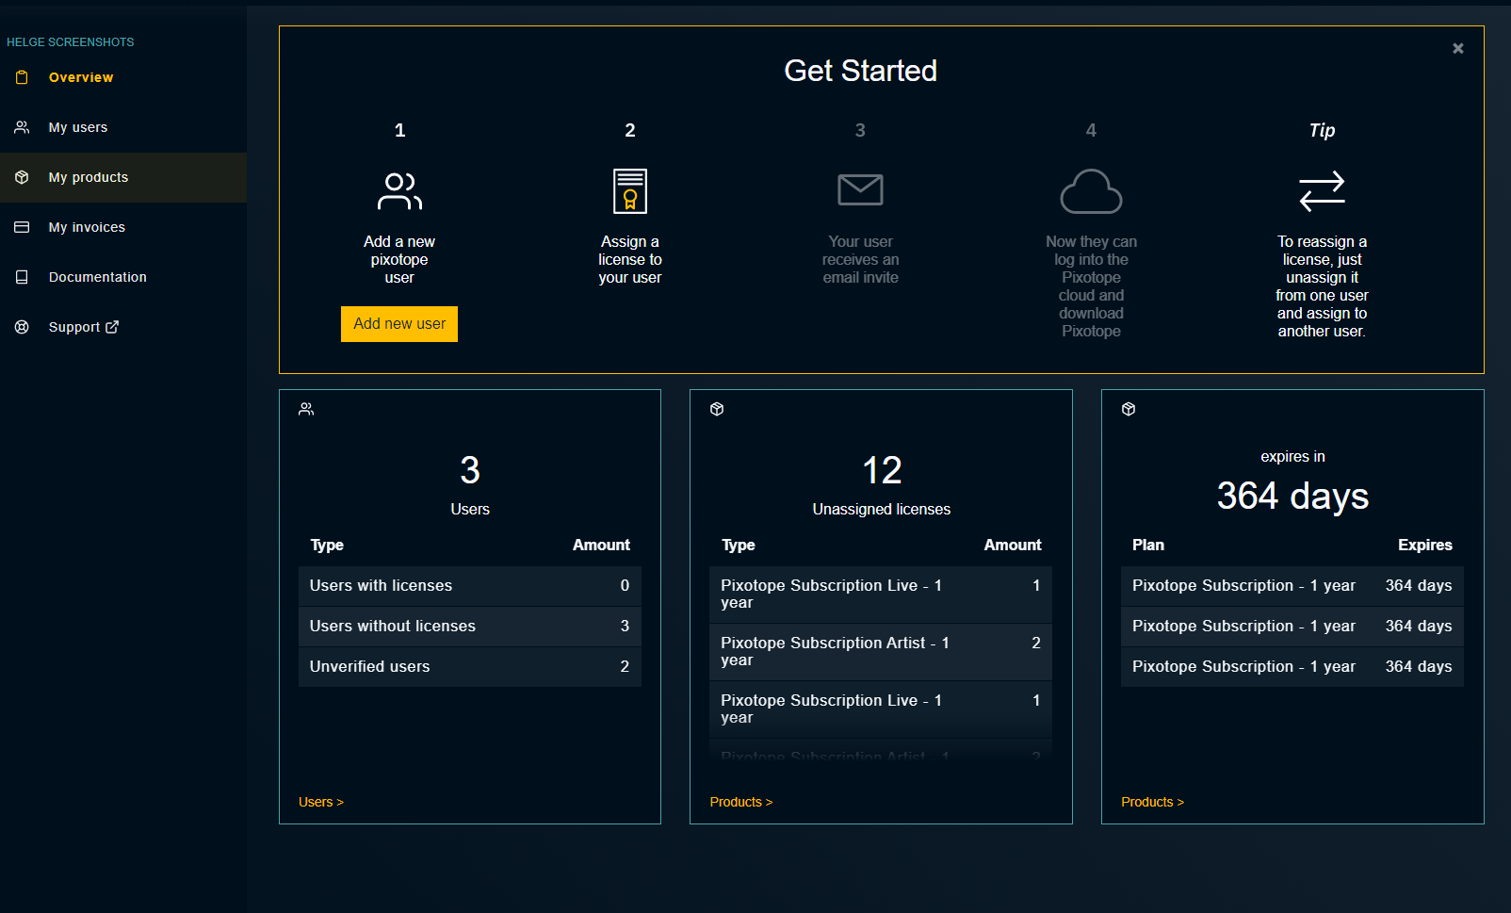The width and height of the screenshot is (1511, 913).
Task: Select the Pixotope Subscription Artist - 1 year row with amount 2
Action: pyautogui.click(x=881, y=652)
